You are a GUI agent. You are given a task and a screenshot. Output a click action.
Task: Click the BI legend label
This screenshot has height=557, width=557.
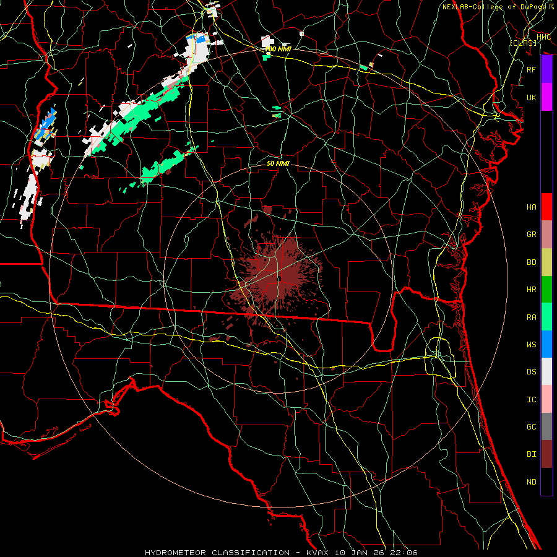(531, 454)
